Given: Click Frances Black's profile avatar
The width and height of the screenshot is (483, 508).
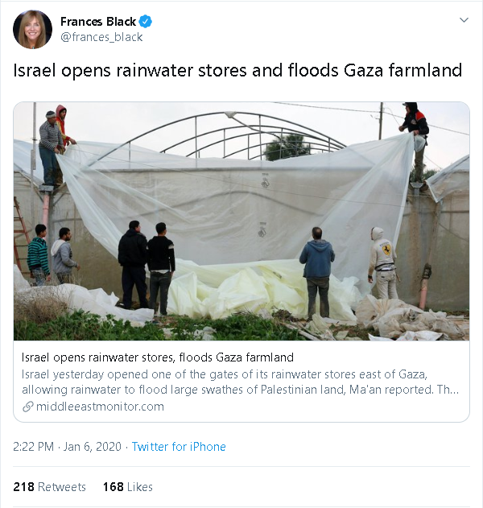Looking at the screenshot, I should tap(32, 29).
